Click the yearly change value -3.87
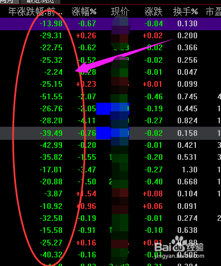The width and height of the screenshot is (221, 266). tap(53, 194)
